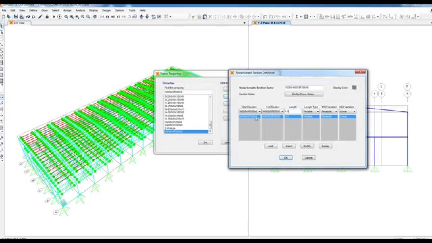Open the Start Section dropdown
Screen dimensions: 432x243
coord(260,111)
